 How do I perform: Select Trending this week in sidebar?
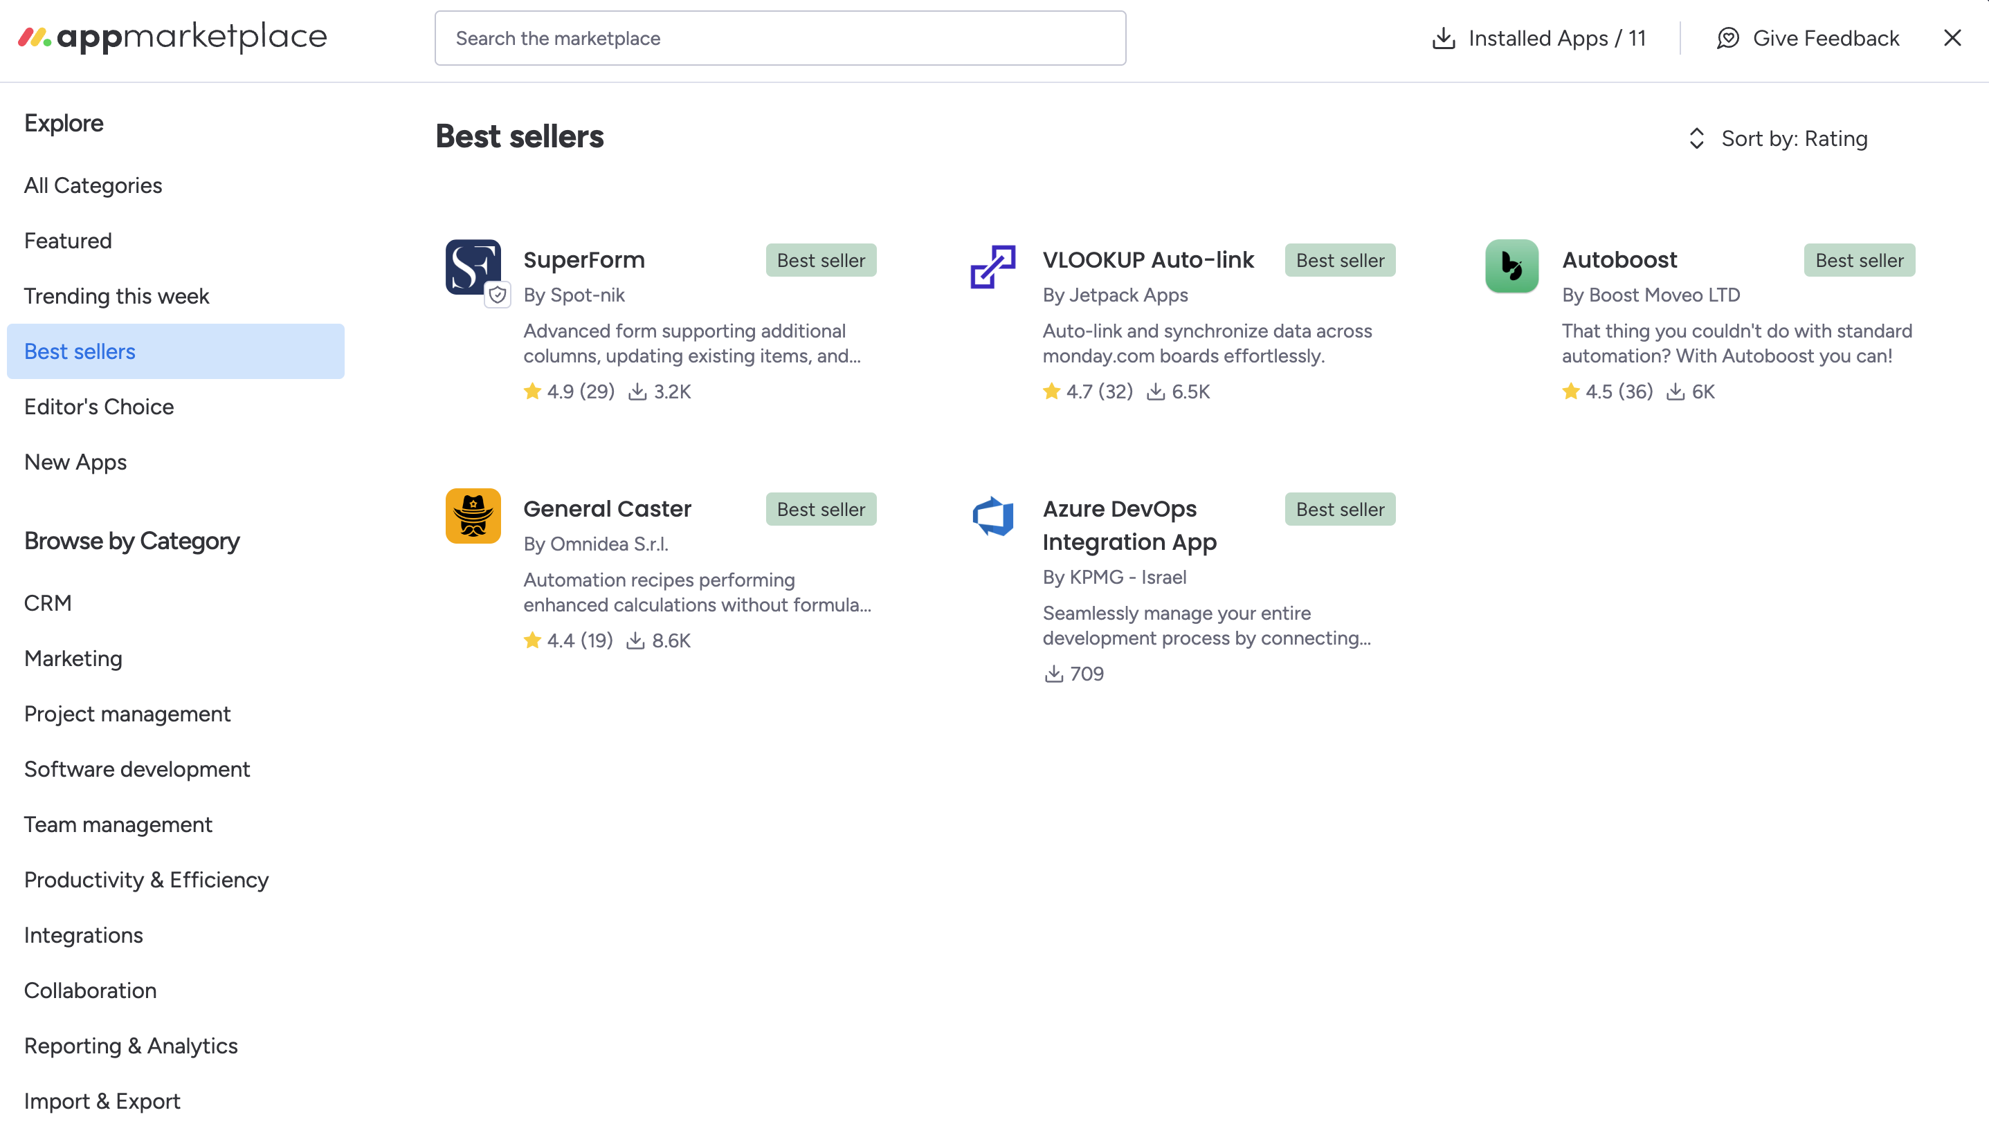[116, 296]
